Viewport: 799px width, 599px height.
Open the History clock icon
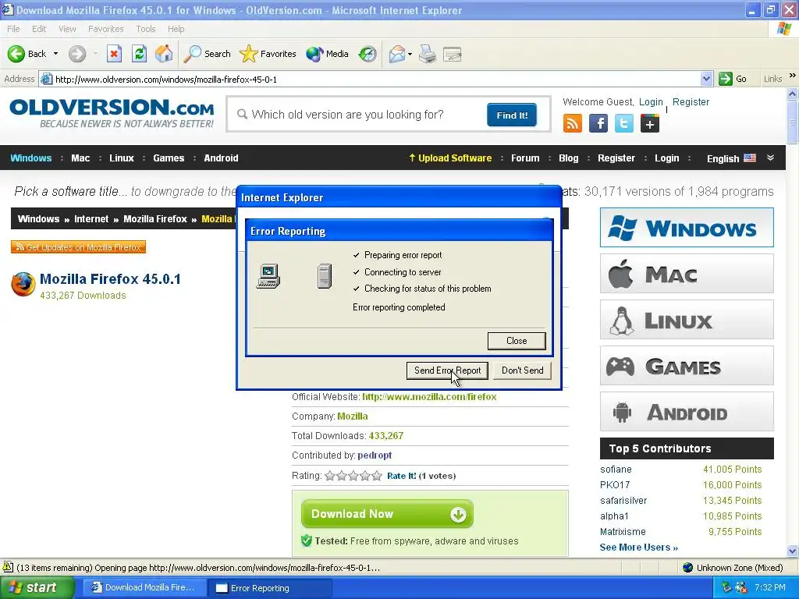[x=368, y=54]
